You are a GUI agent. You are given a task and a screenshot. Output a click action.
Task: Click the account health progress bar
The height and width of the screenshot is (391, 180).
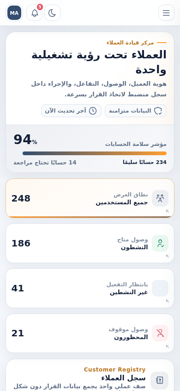(x=94, y=153)
